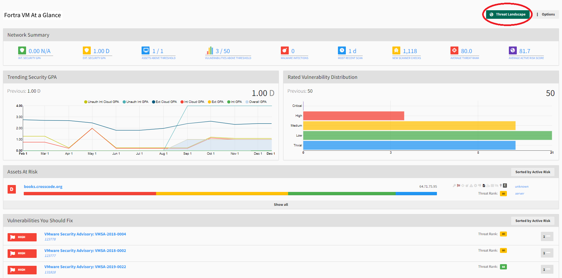Image resolution: width=562 pixels, height=278 pixels.
Task: Click the users icon on asset row
Action: point(488,185)
